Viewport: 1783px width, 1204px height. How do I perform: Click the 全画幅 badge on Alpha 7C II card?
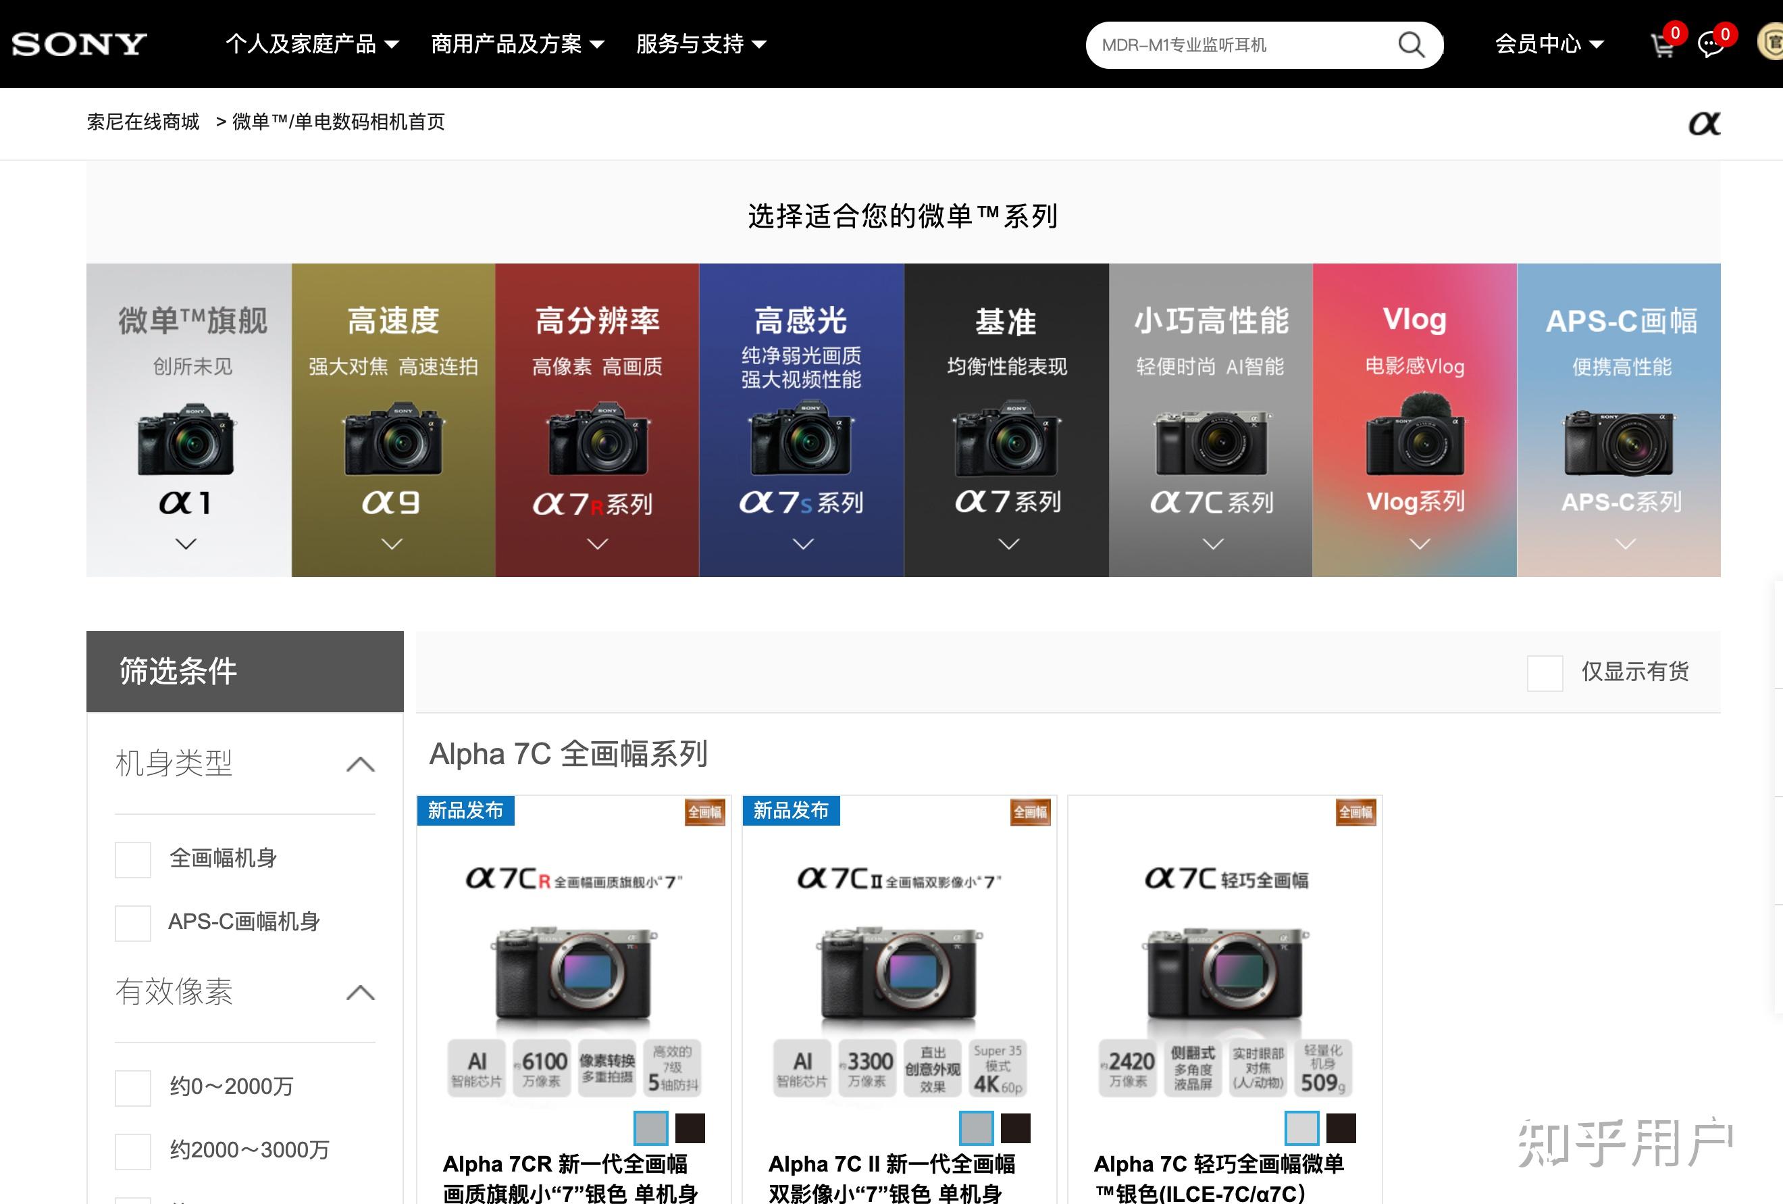(1029, 812)
